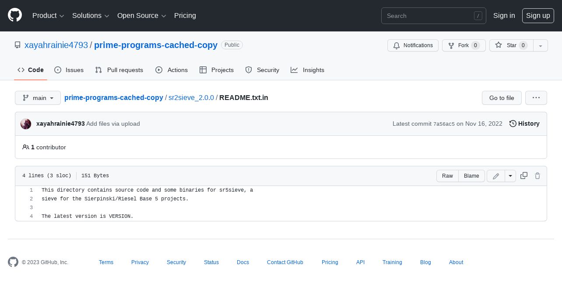The width and height of the screenshot is (562, 289).
Task: Click the footer GitHub logo icon
Action: point(13,262)
